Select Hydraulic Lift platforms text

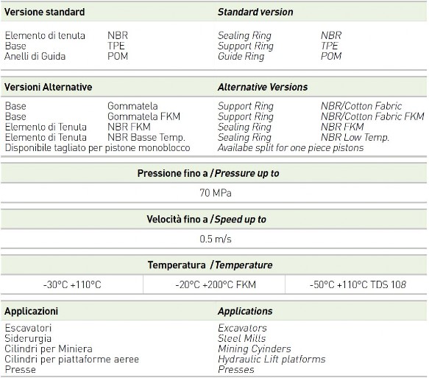click(x=272, y=359)
